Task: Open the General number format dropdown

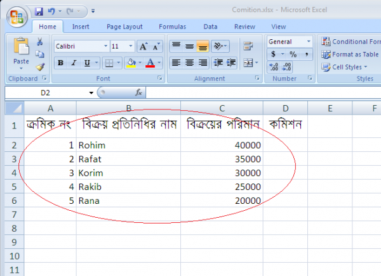Action: click(x=309, y=41)
